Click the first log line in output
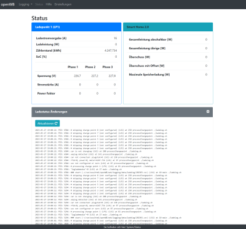 tap(101, 130)
